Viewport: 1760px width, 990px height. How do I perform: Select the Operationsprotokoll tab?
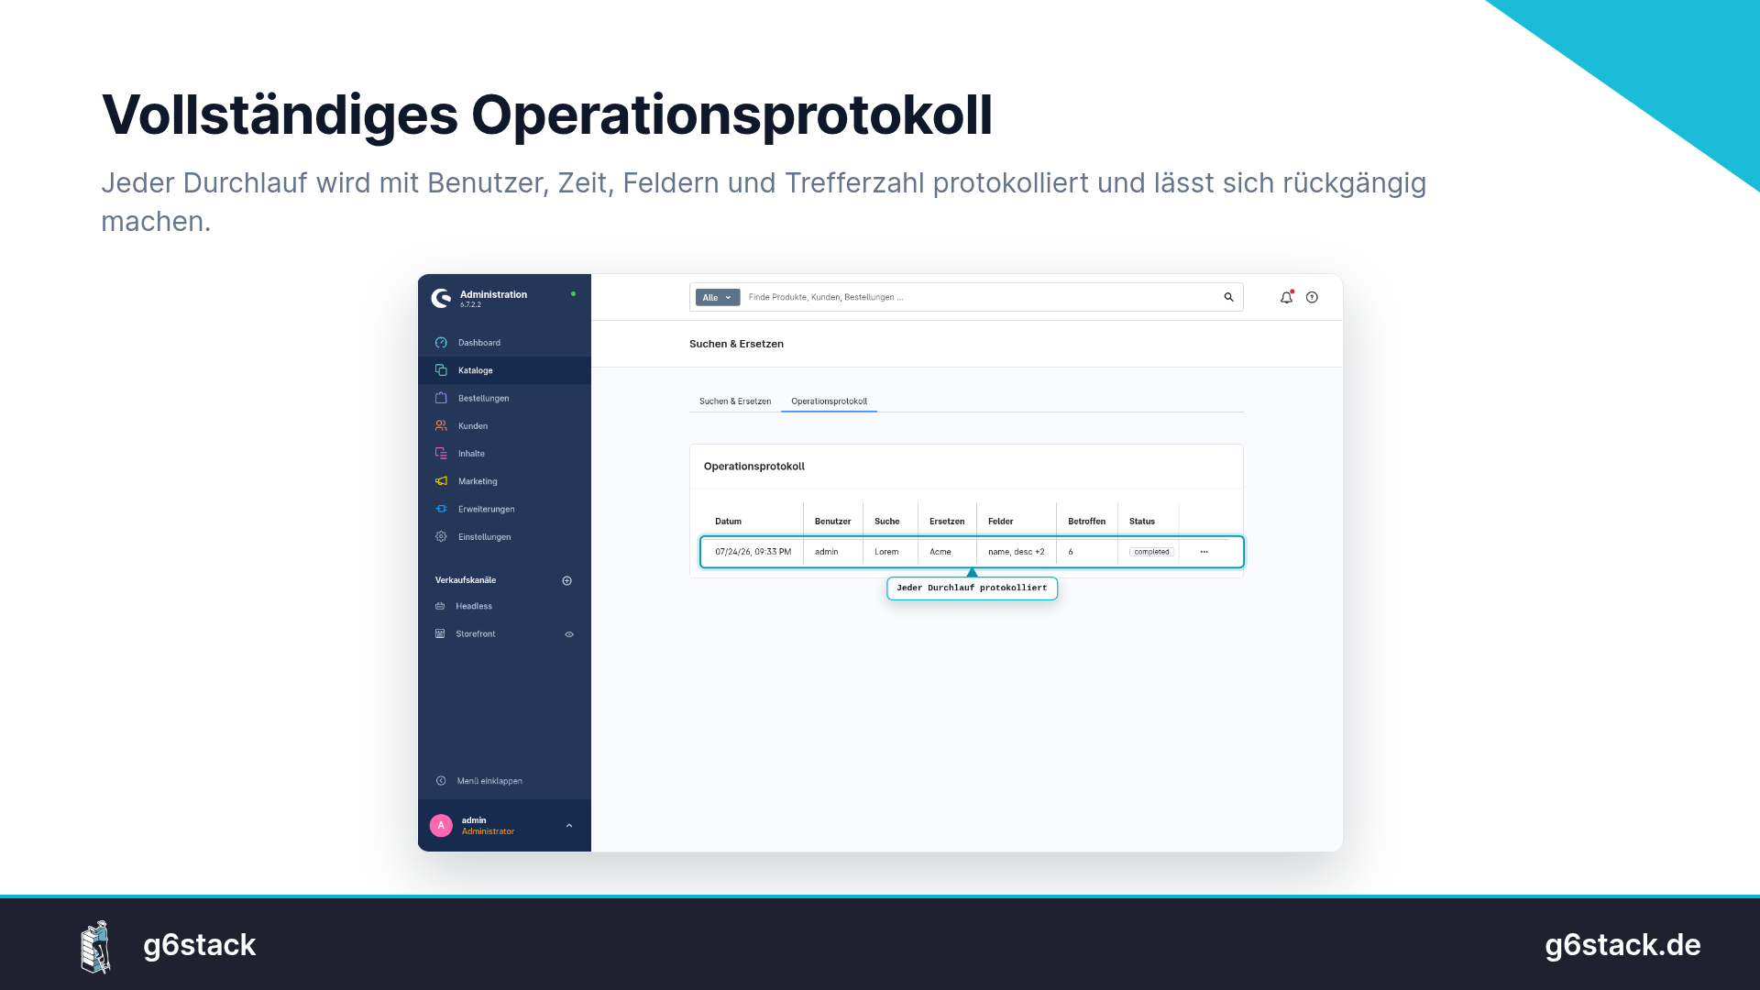[829, 401]
